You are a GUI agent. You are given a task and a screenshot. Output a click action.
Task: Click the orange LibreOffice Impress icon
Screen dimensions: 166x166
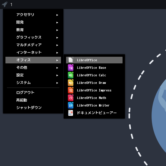(71, 90)
